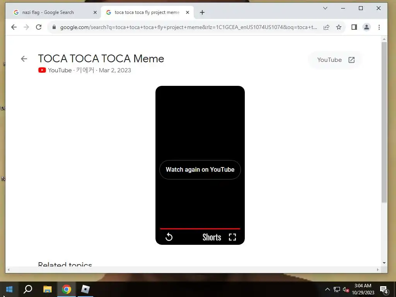Click the 'Mar 2, 2023' date text
Screen dimensions: 396x297
tap(115, 70)
